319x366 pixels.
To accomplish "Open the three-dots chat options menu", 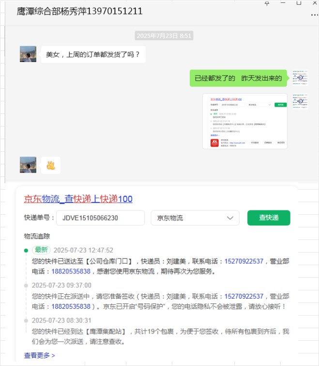I will pyautogui.click(x=314, y=15).
